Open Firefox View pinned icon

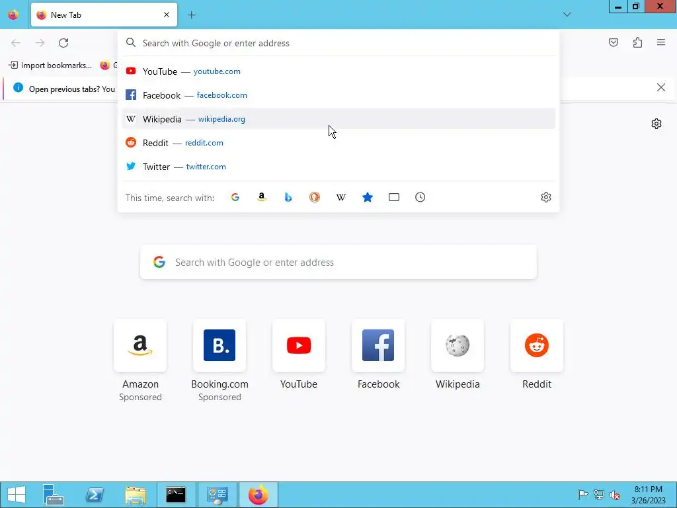[x=13, y=15]
